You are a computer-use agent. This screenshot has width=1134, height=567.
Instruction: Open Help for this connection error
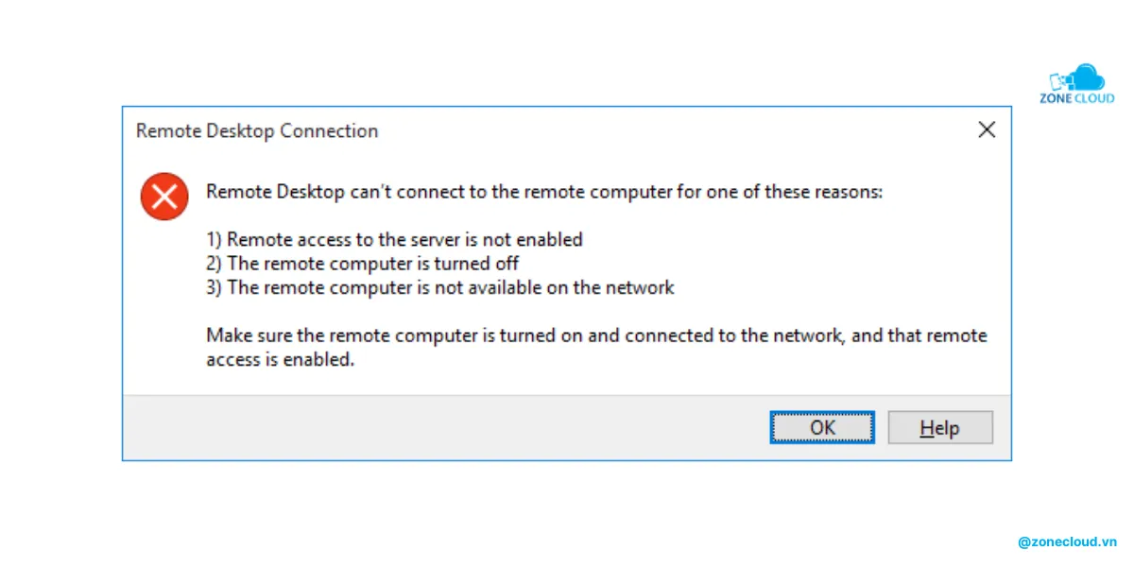pos(940,427)
